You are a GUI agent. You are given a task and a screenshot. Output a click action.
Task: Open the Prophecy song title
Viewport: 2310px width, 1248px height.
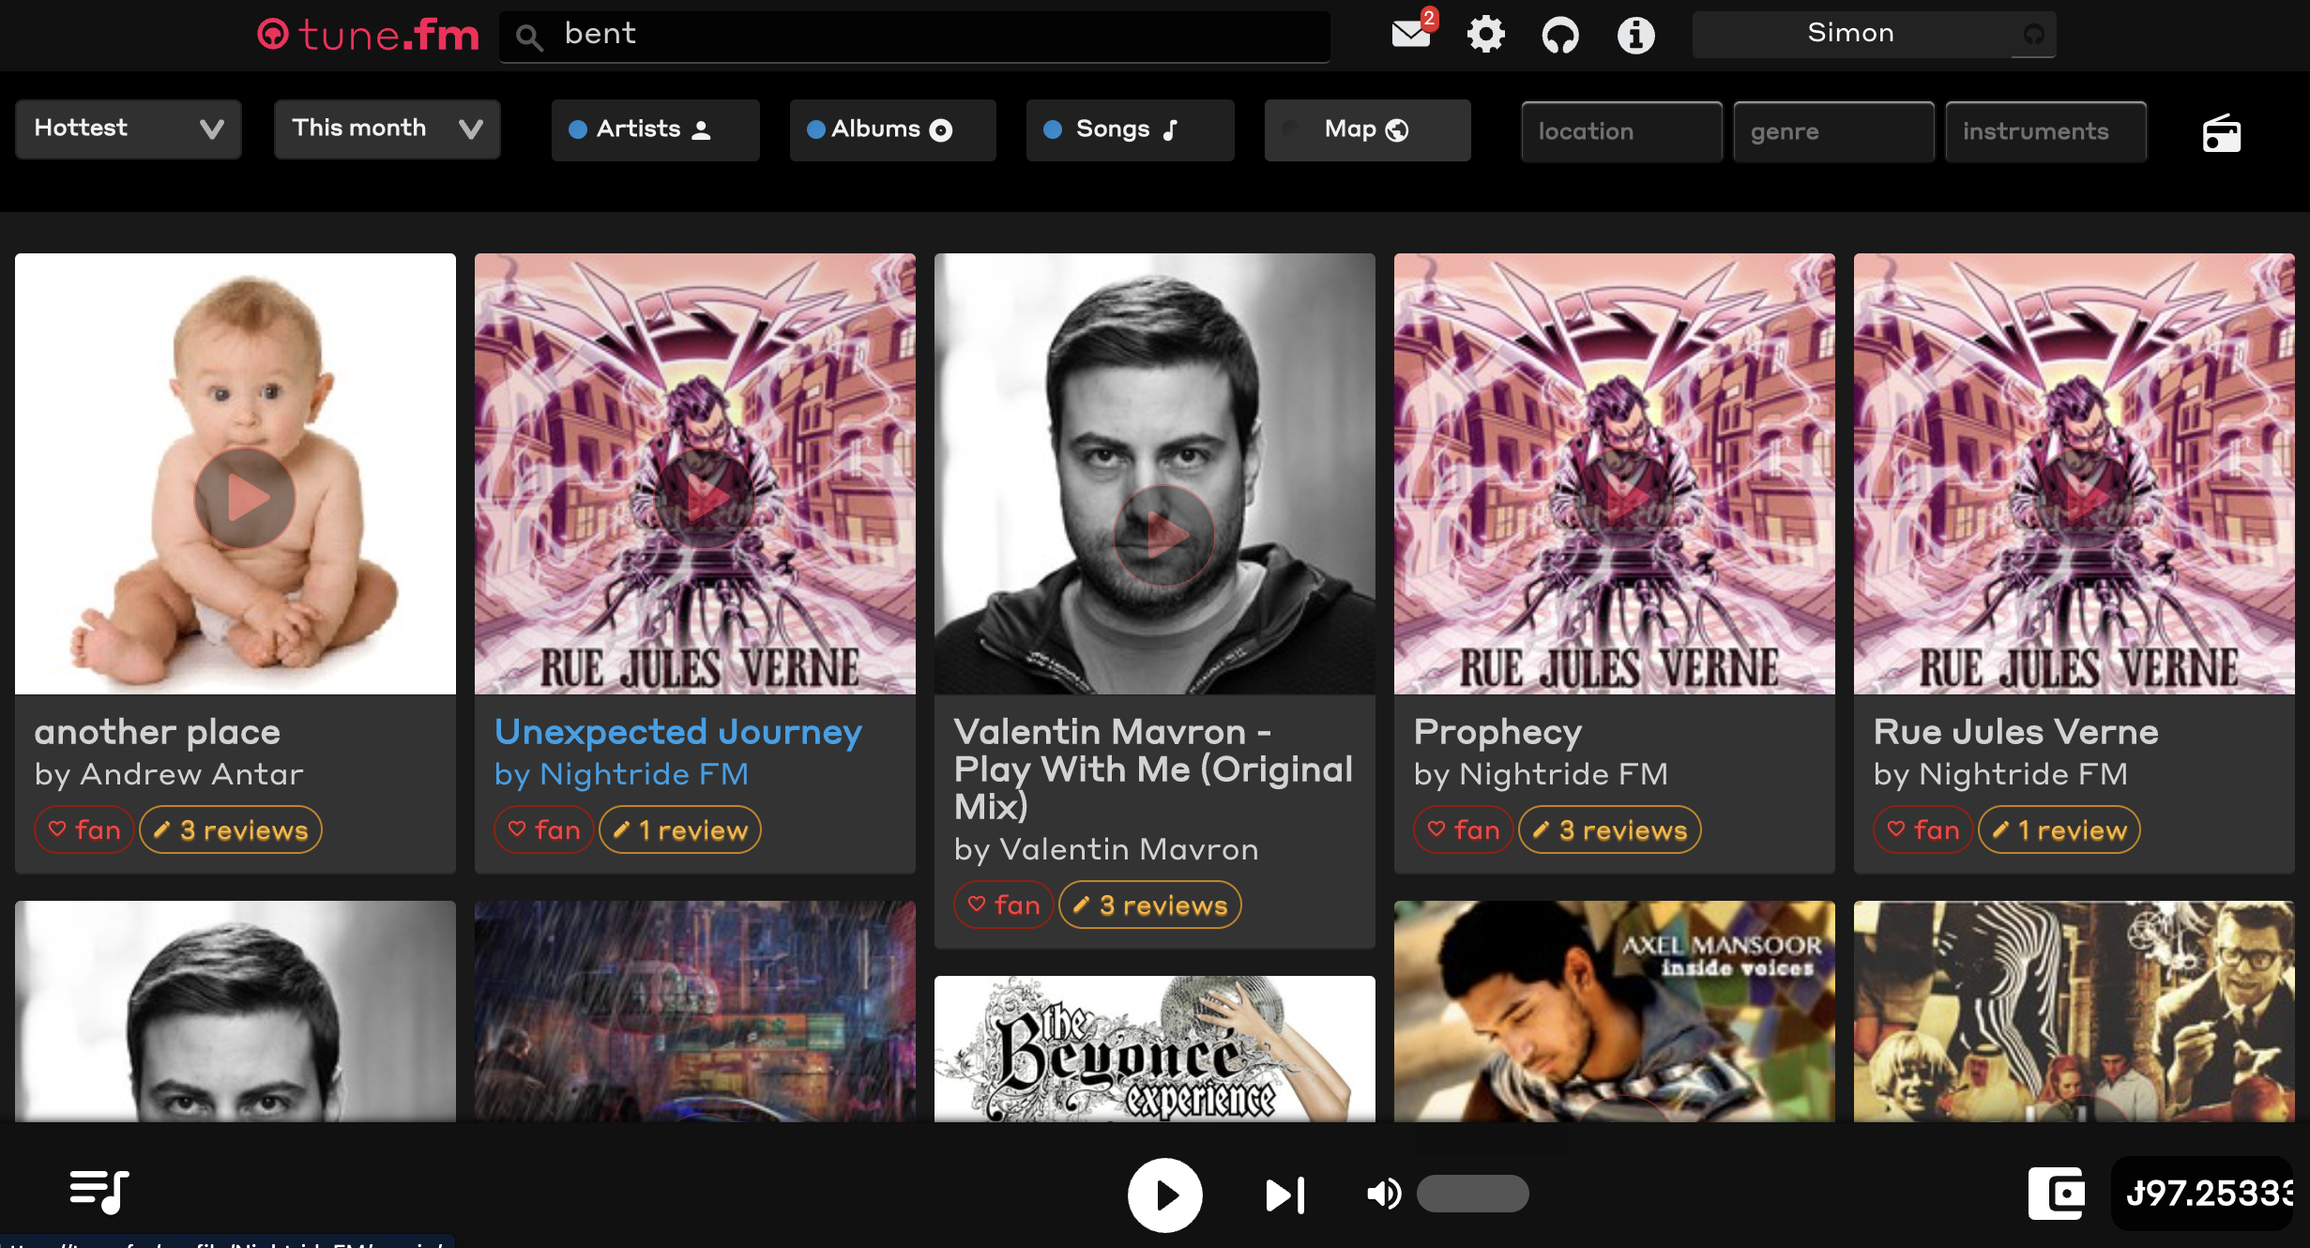1498,732
